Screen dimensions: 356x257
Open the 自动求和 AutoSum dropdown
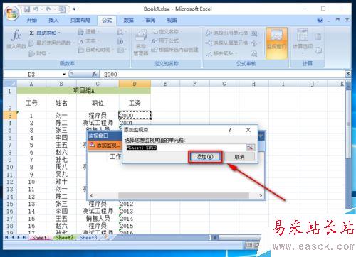click(45, 33)
